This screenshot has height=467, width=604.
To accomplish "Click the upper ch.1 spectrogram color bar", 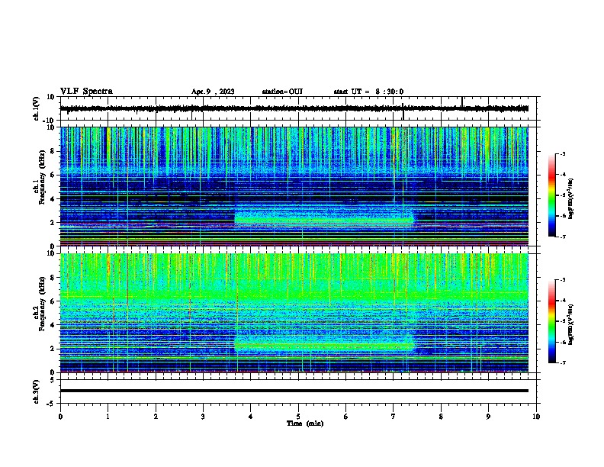I will point(551,195).
